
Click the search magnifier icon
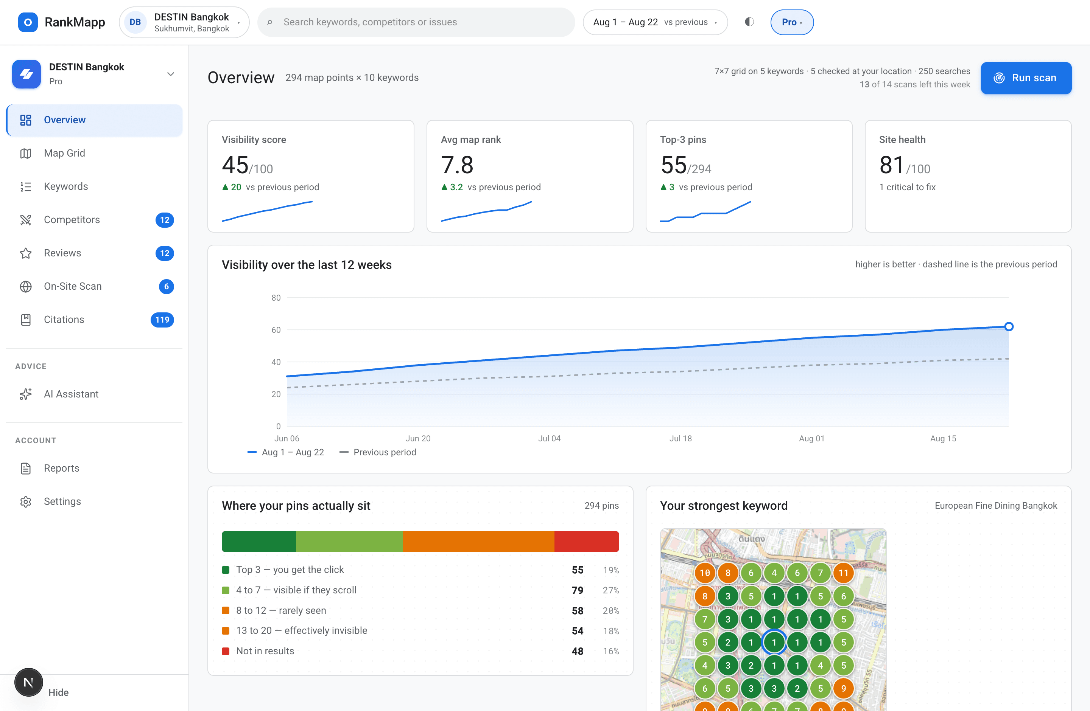click(x=270, y=22)
